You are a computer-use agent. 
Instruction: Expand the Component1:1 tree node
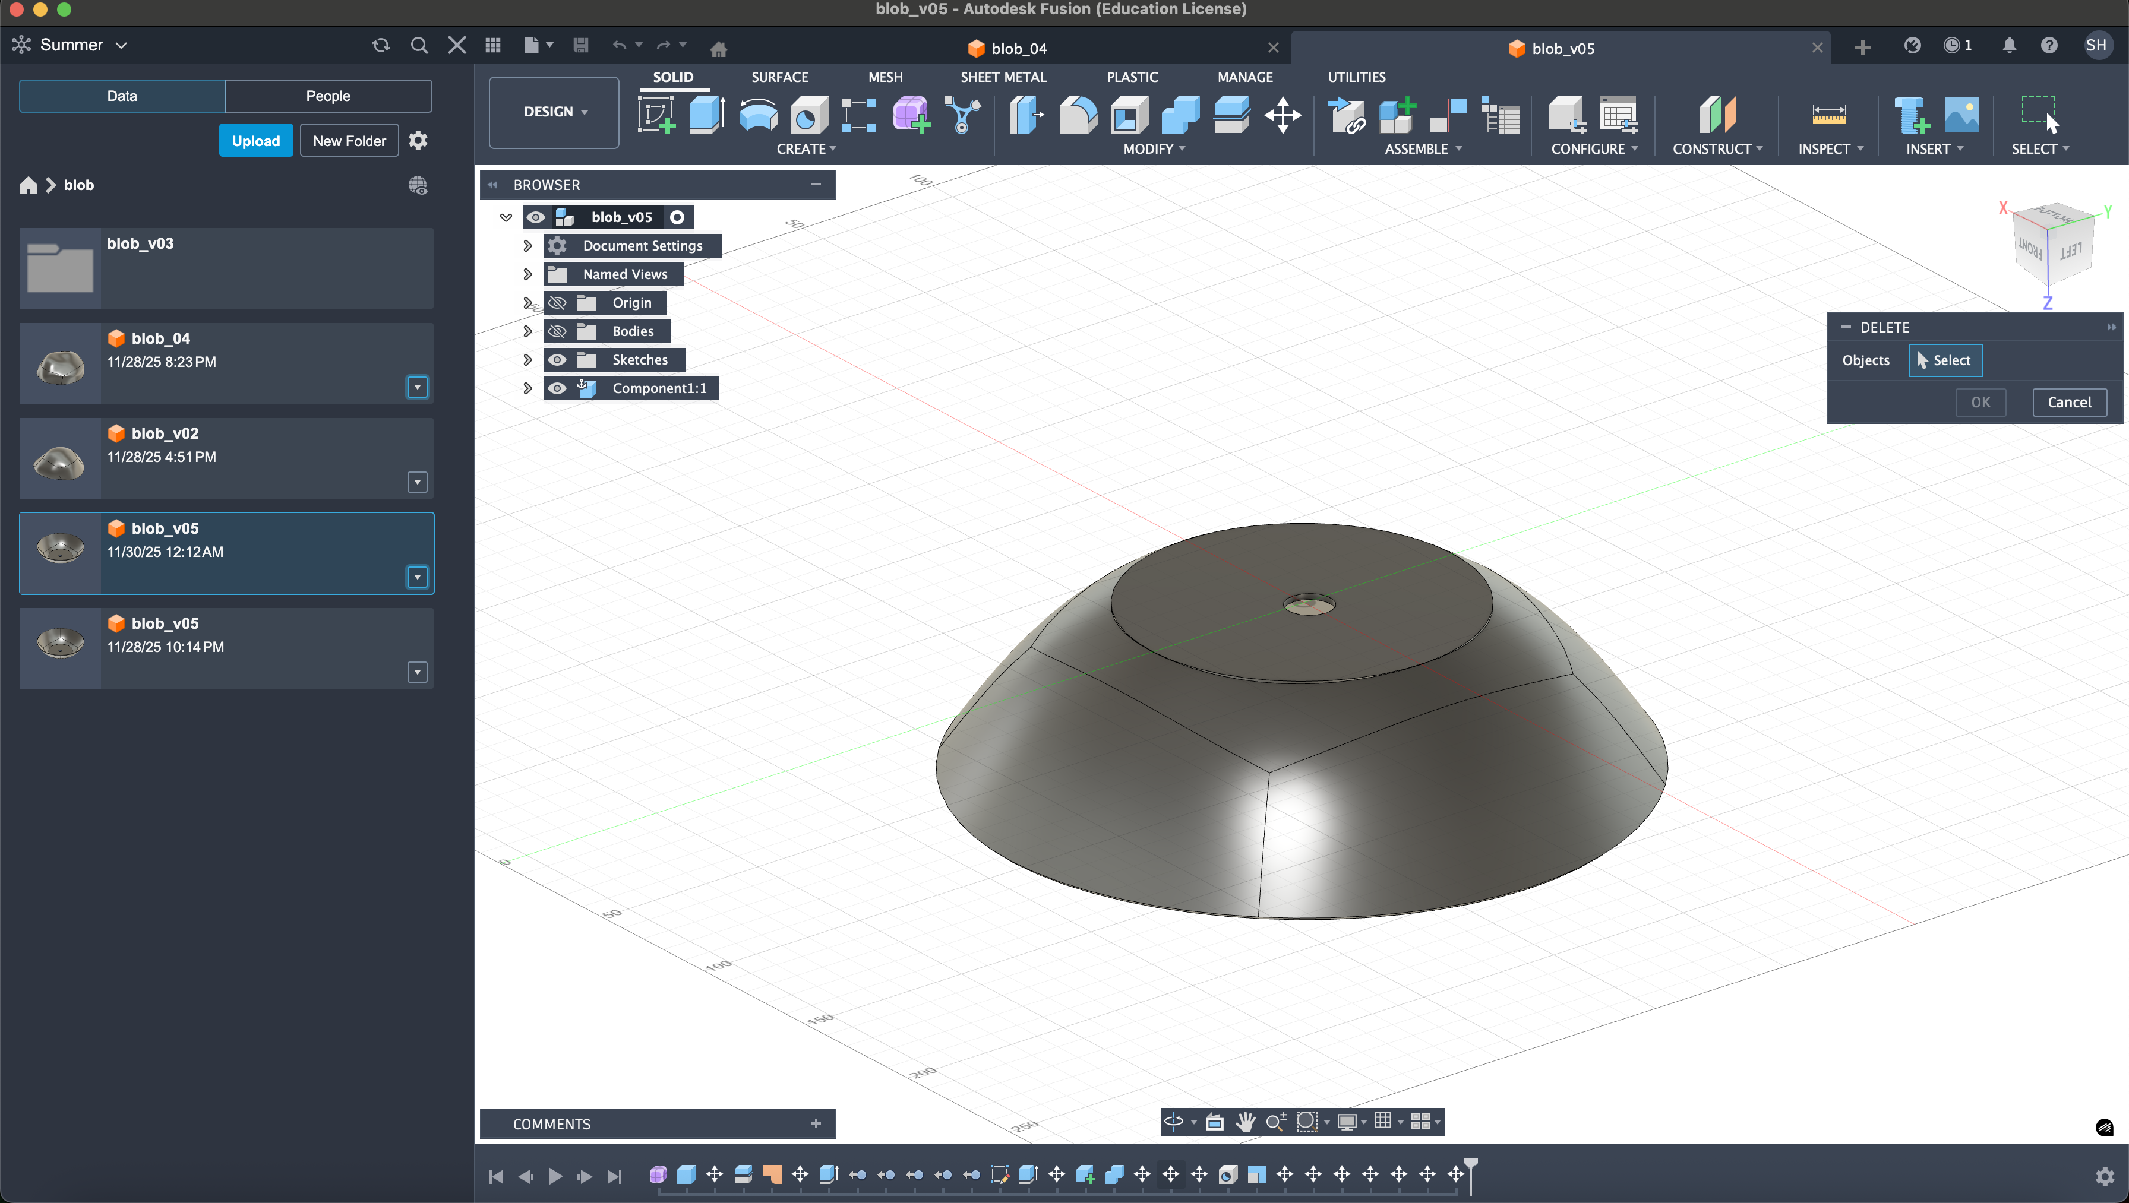pos(527,388)
